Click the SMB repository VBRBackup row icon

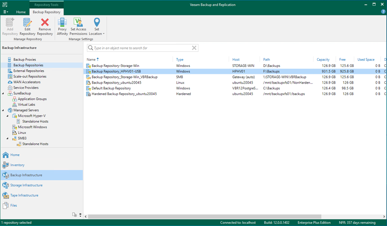[88, 77]
